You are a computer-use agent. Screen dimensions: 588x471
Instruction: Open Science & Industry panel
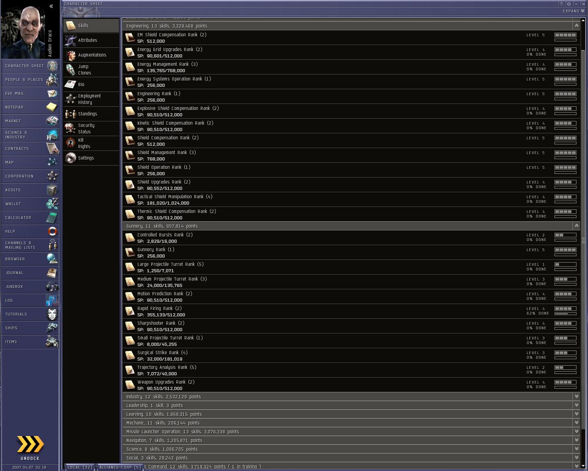tap(30, 135)
